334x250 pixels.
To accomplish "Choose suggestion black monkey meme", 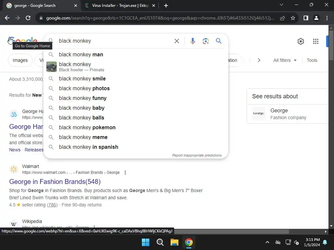I will click(136, 137).
